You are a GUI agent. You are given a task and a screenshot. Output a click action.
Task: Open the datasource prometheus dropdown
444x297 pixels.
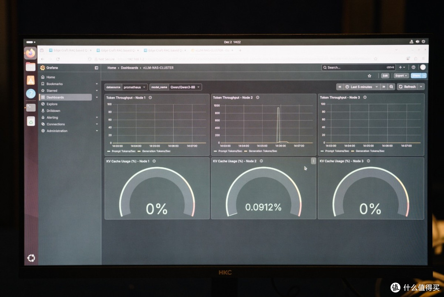[x=135, y=87]
